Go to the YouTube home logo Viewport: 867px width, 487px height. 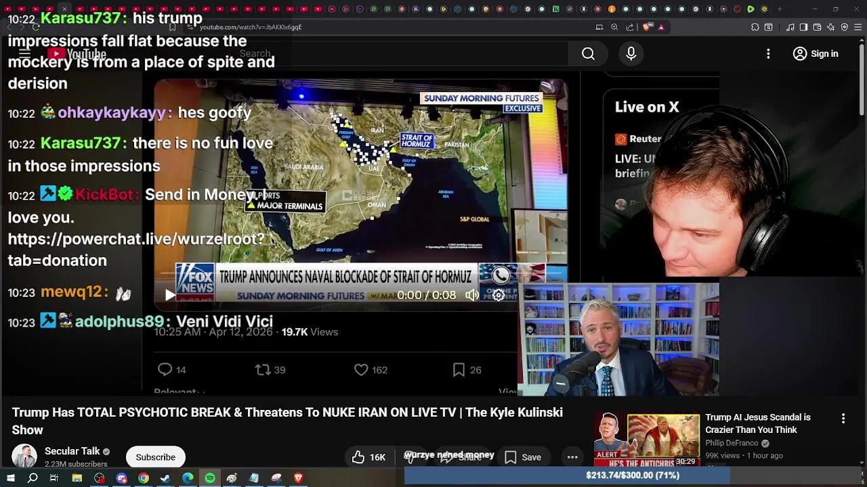77,53
